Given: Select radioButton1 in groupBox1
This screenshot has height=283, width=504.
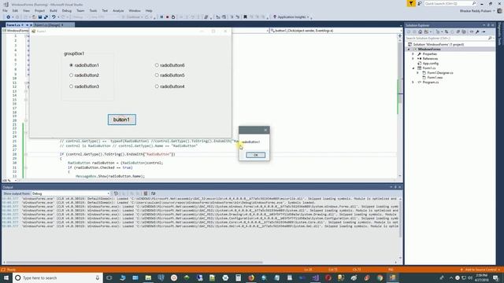Looking at the screenshot, I should 84,65.
